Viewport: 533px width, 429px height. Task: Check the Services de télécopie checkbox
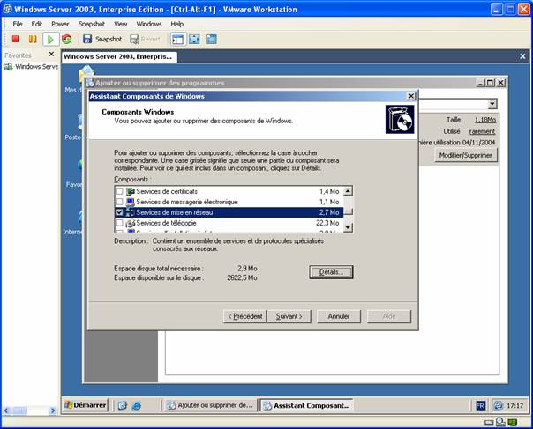120,223
